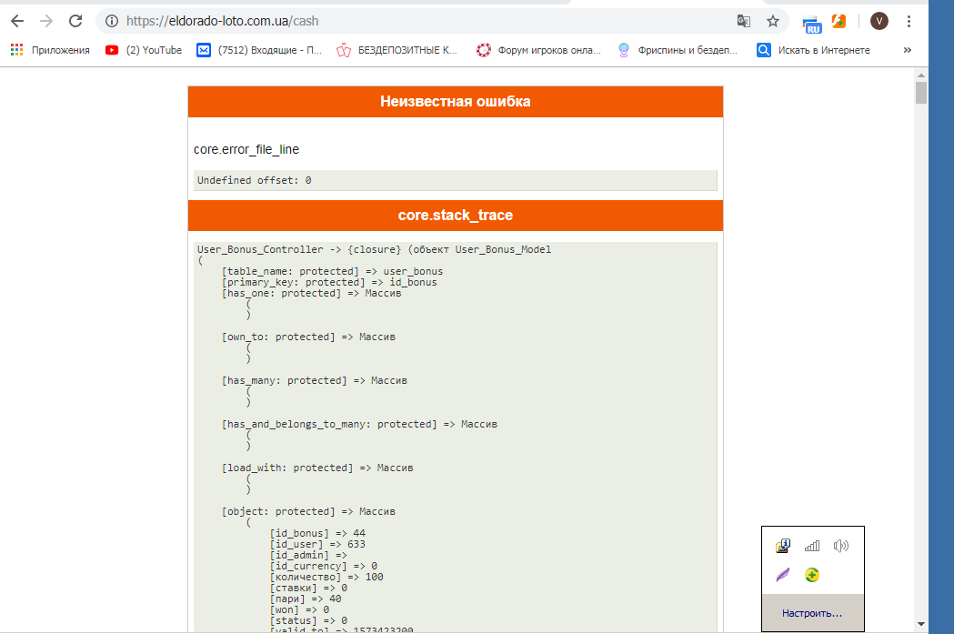Select the load_with protected line
Image resolution: width=954 pixels, height=634 pixels.
click(317, 468)
